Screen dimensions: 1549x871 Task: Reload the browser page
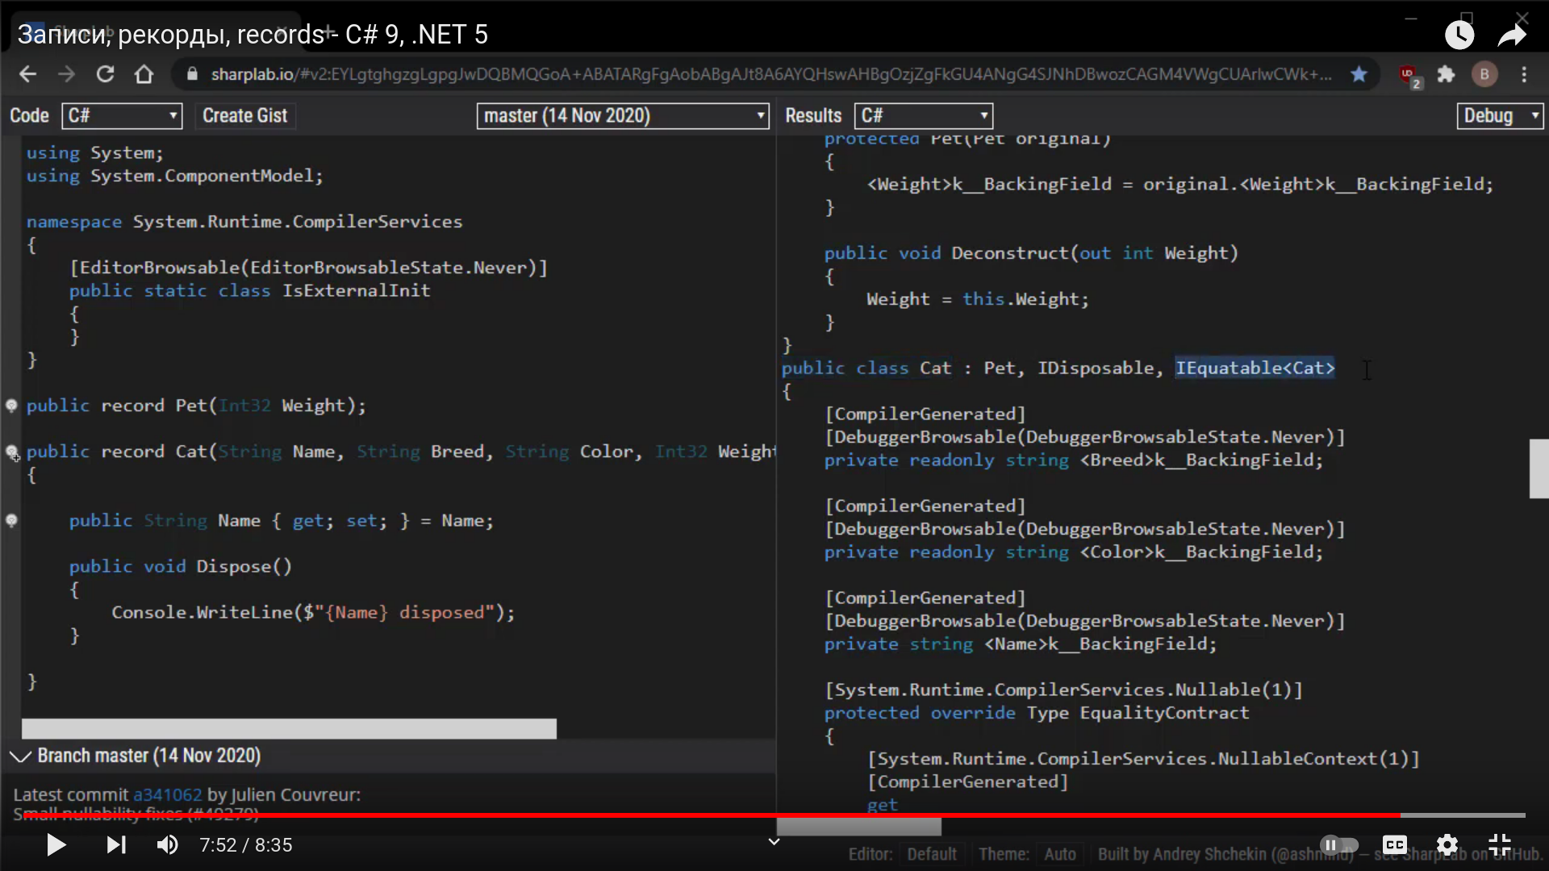tap(105, 74)
